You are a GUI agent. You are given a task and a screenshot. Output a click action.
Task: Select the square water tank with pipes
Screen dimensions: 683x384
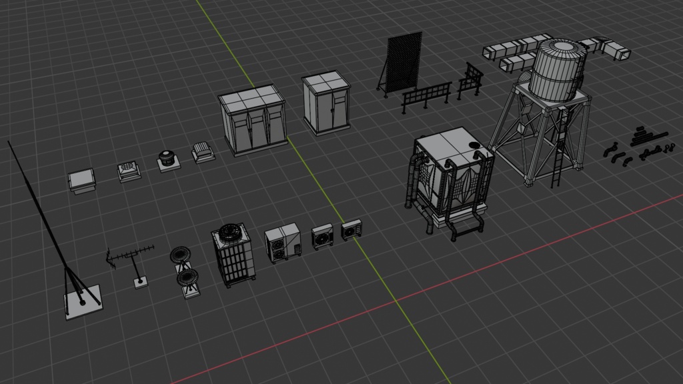450,183
